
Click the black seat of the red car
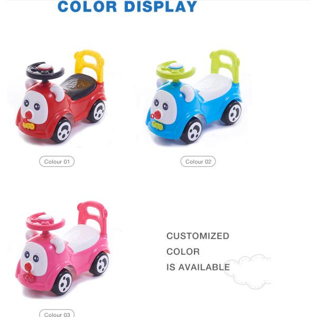[79, 86]
